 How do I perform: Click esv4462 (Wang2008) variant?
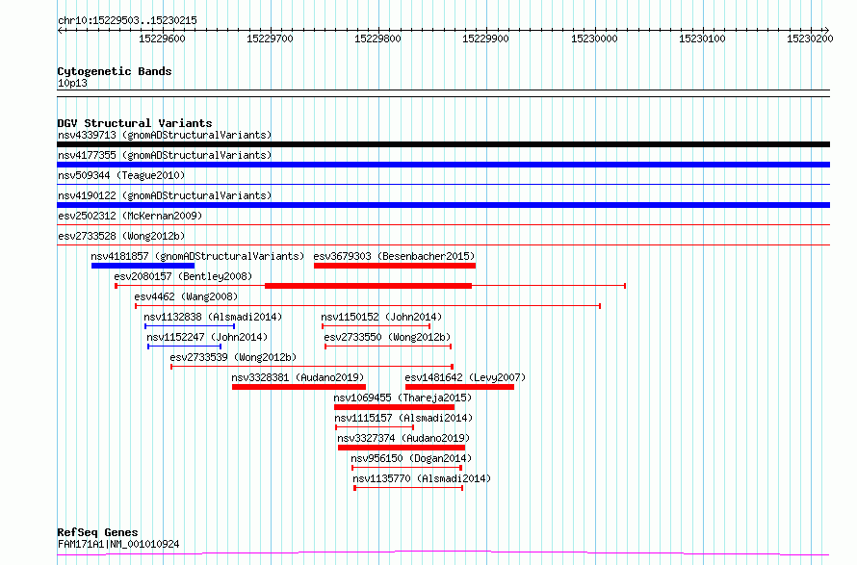(x=186, y=296)
